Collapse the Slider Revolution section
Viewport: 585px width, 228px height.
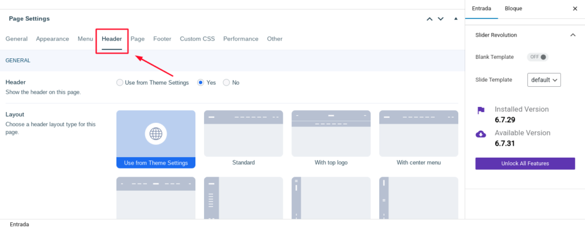[x=572, y=35]
